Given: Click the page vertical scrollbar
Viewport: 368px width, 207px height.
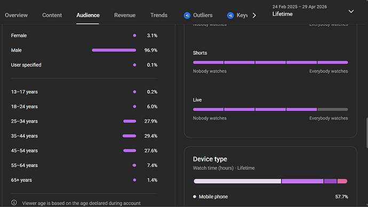Looking at the screenshot, I should point(367,133).
